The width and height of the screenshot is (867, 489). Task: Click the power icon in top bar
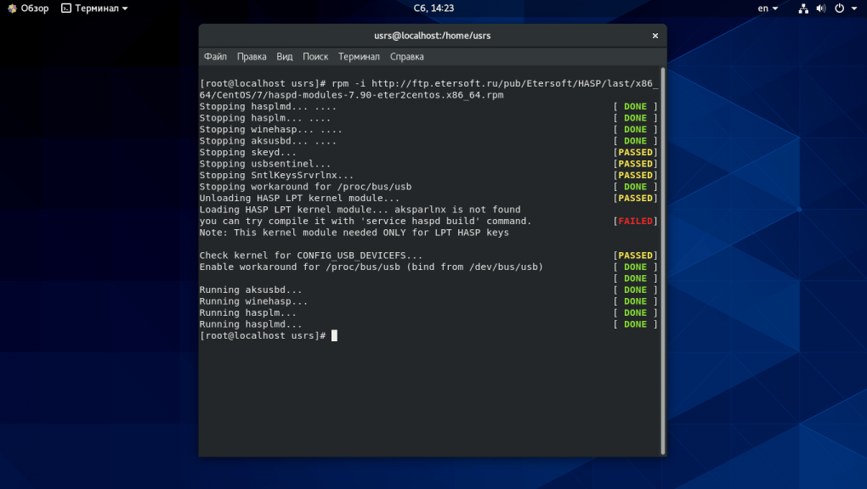839,8
